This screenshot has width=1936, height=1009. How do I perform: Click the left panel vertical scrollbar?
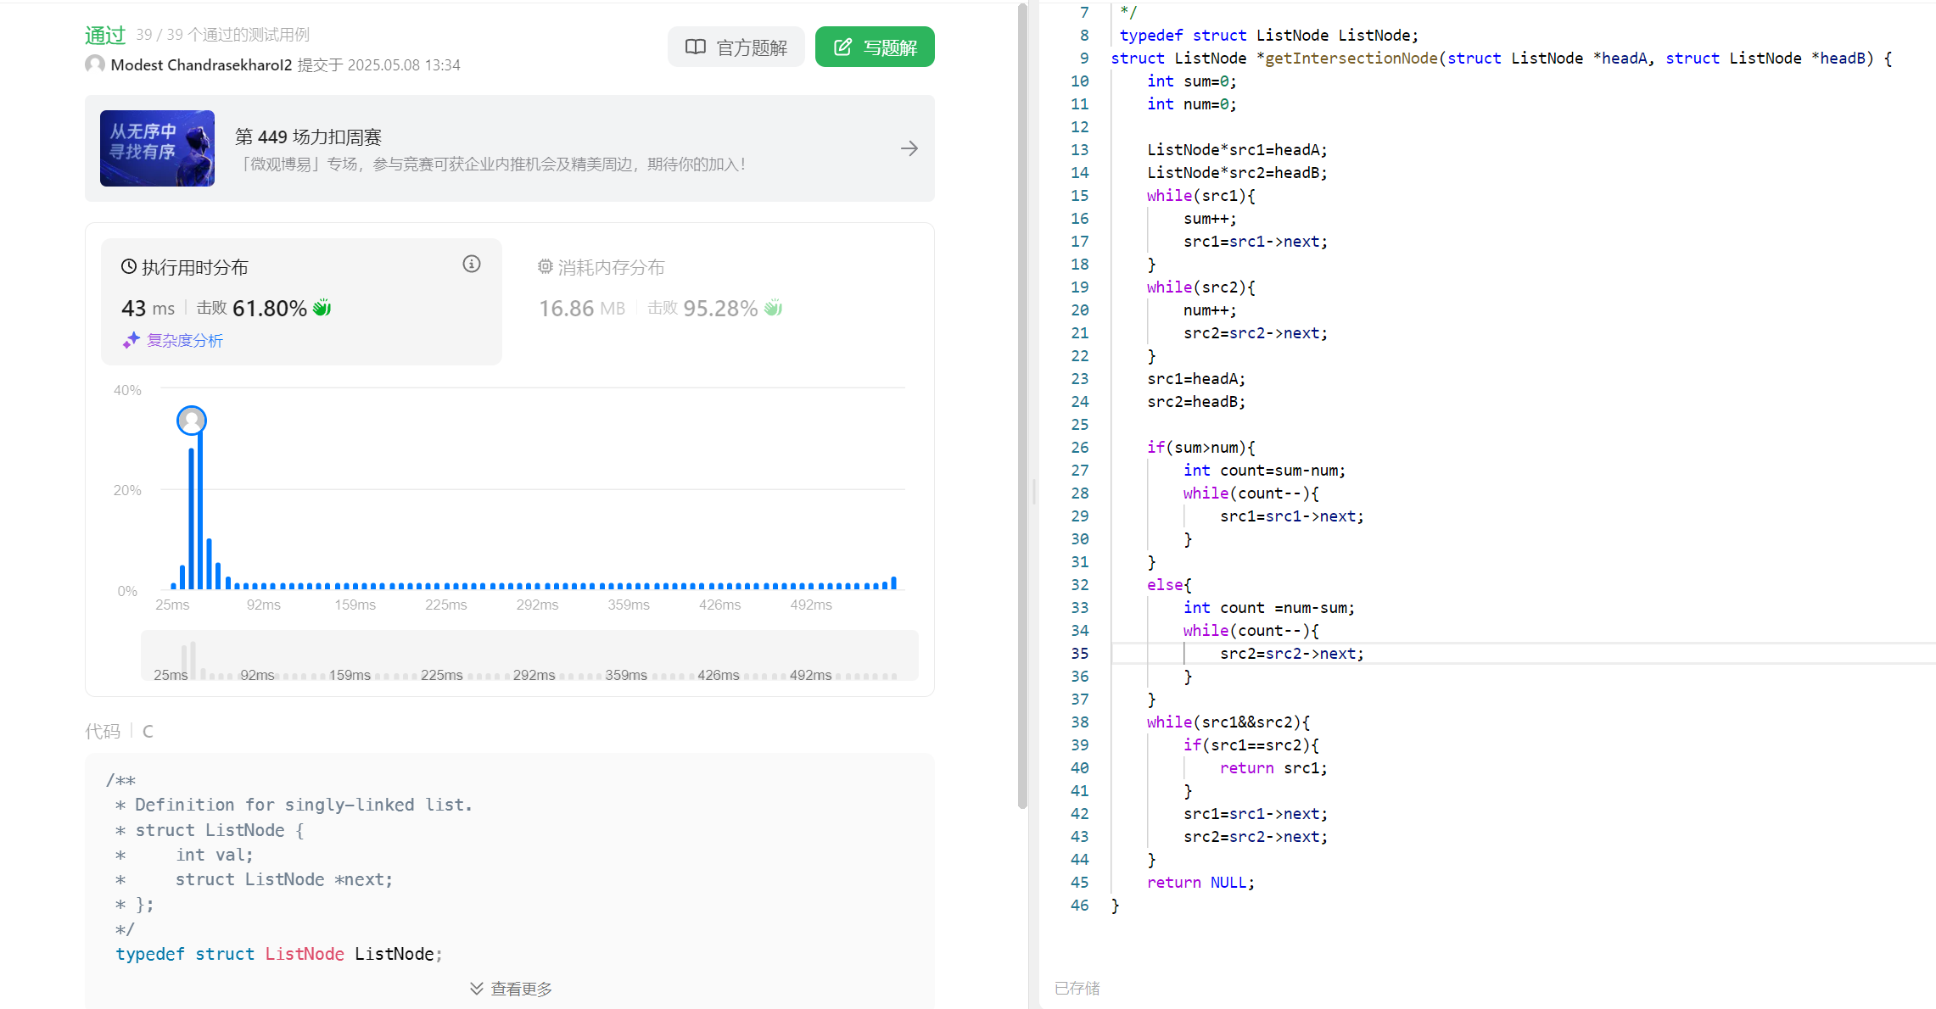[1022, 407]
